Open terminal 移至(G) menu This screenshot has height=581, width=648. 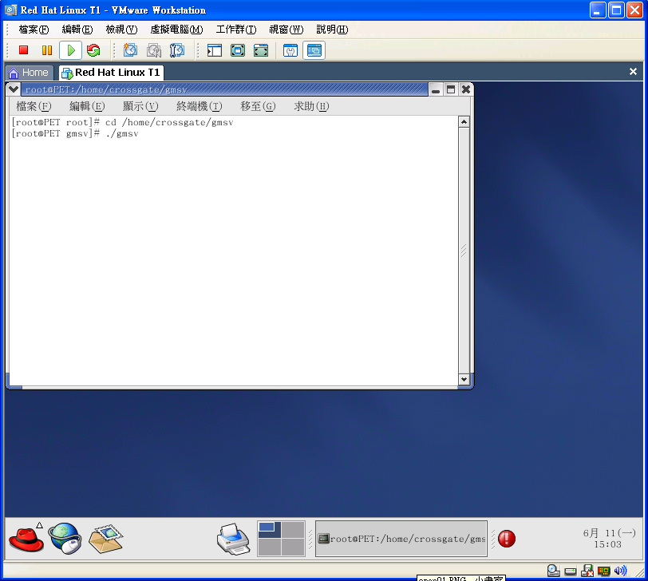coord(258,106)
